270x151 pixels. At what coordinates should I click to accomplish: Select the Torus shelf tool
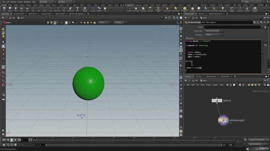pyautogui.click(x=22, y=9)
